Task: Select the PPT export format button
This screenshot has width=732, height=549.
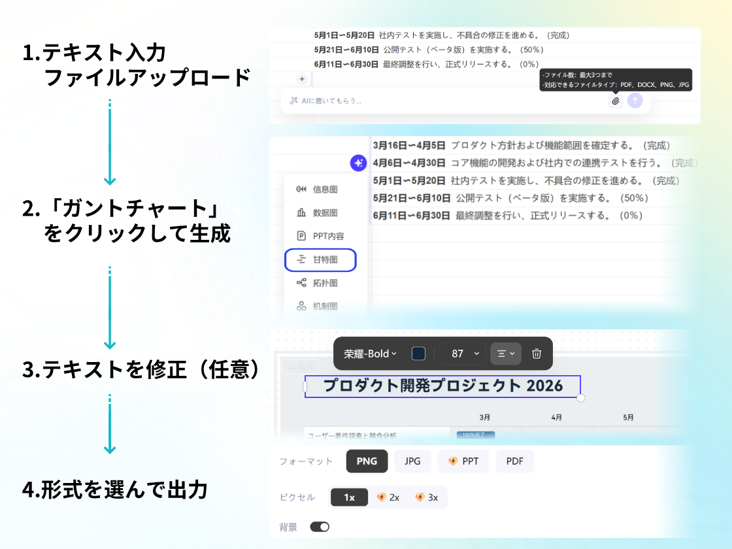Action: (x=463, y=461)
